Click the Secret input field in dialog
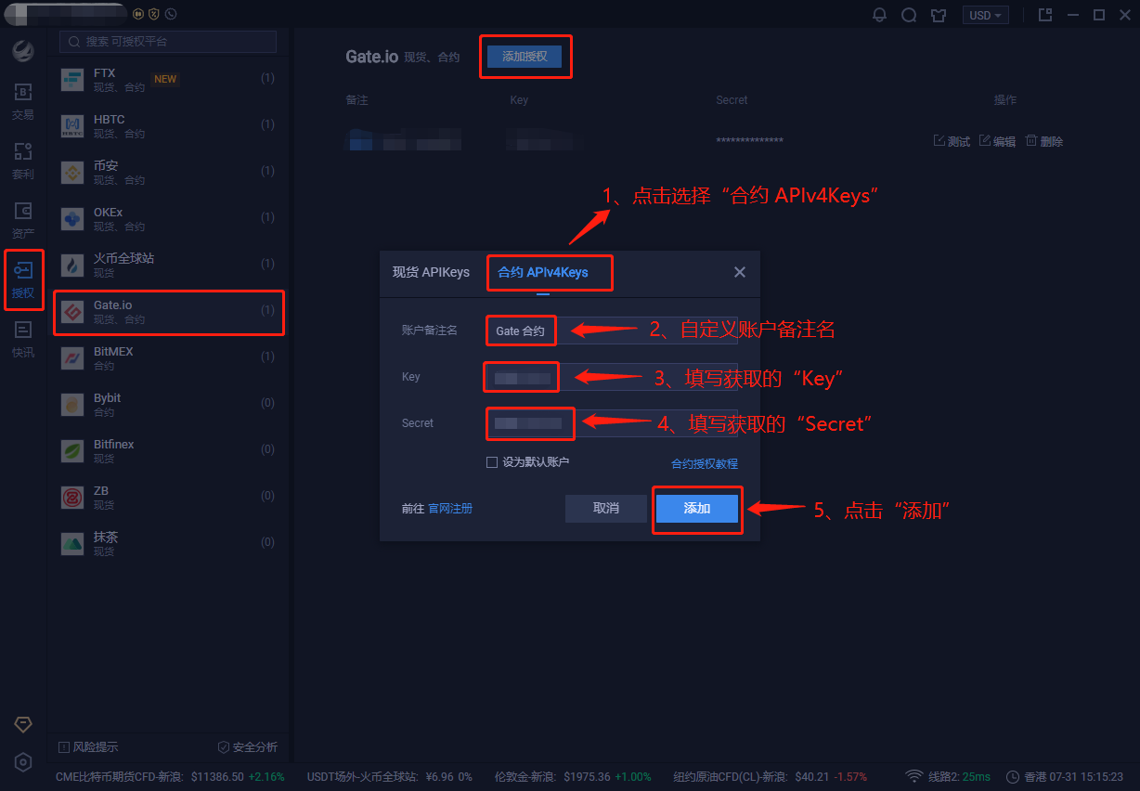The image size is (1140, 791). pos(612,423)
